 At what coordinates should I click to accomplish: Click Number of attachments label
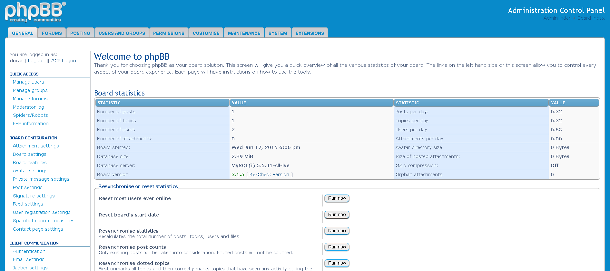click(x=124, y=139)
